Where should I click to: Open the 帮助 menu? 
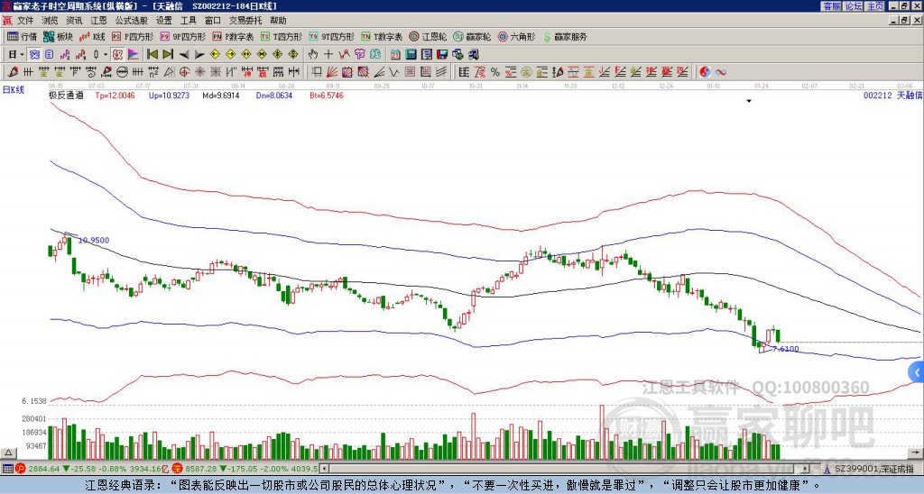tap(278, 21)
